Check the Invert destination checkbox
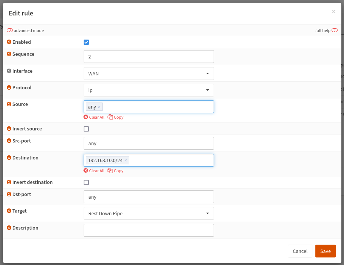344x265 pixels. pos(86,182)
